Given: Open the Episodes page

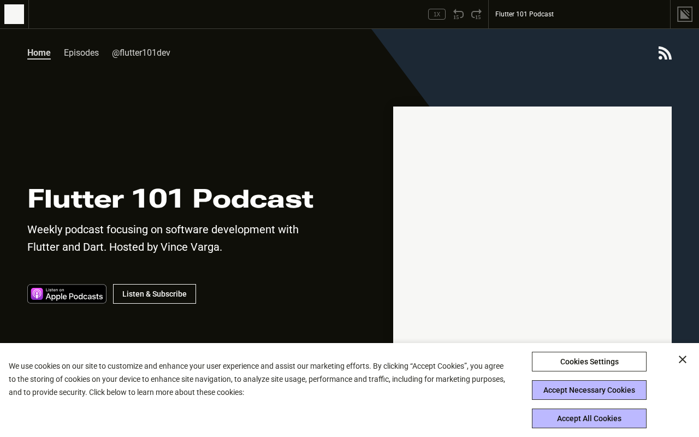Looking at the screenshot, I should 81,53.
